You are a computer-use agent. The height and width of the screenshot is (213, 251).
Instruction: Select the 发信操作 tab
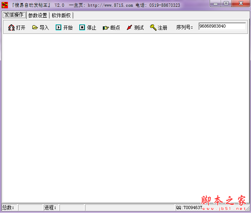click(14, 15)
